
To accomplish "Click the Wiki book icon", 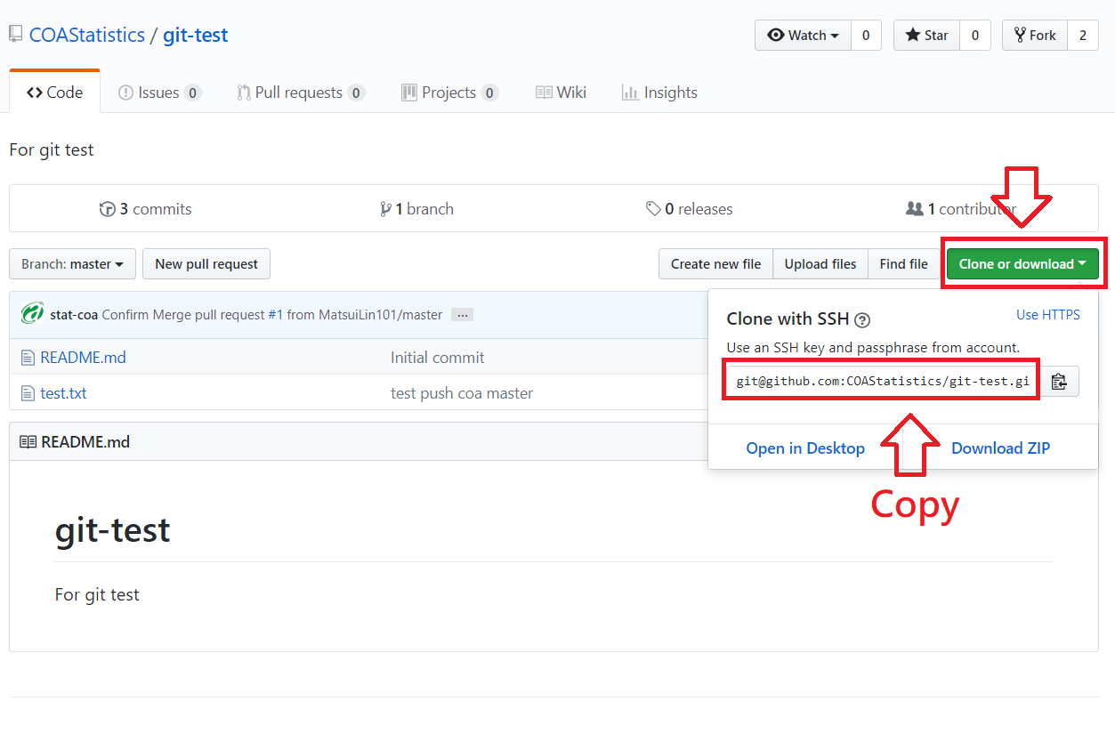I will [x=544, y=93].
